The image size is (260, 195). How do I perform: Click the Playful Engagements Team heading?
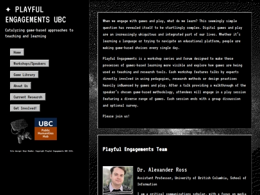[x=135, y=149]
